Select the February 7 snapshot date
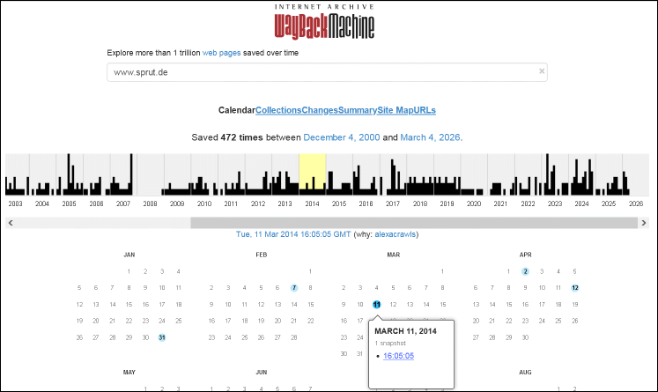 (293, 288)
